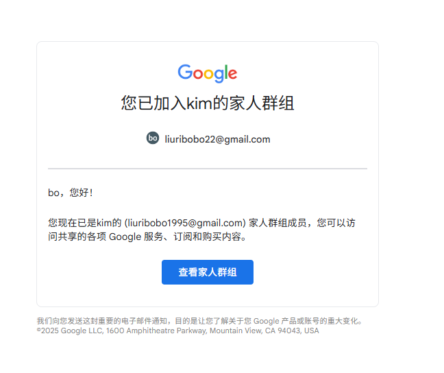Select the liuribobo22@gmail.com address
Screen dimensions: 444x373
(x=217, y=139)
